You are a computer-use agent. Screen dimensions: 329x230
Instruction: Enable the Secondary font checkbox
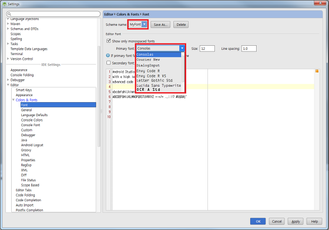point(109,63)
